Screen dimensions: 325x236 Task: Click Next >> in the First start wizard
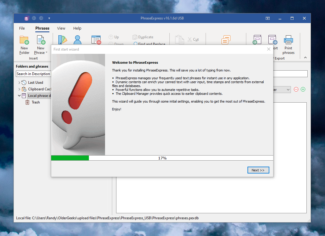258,170
